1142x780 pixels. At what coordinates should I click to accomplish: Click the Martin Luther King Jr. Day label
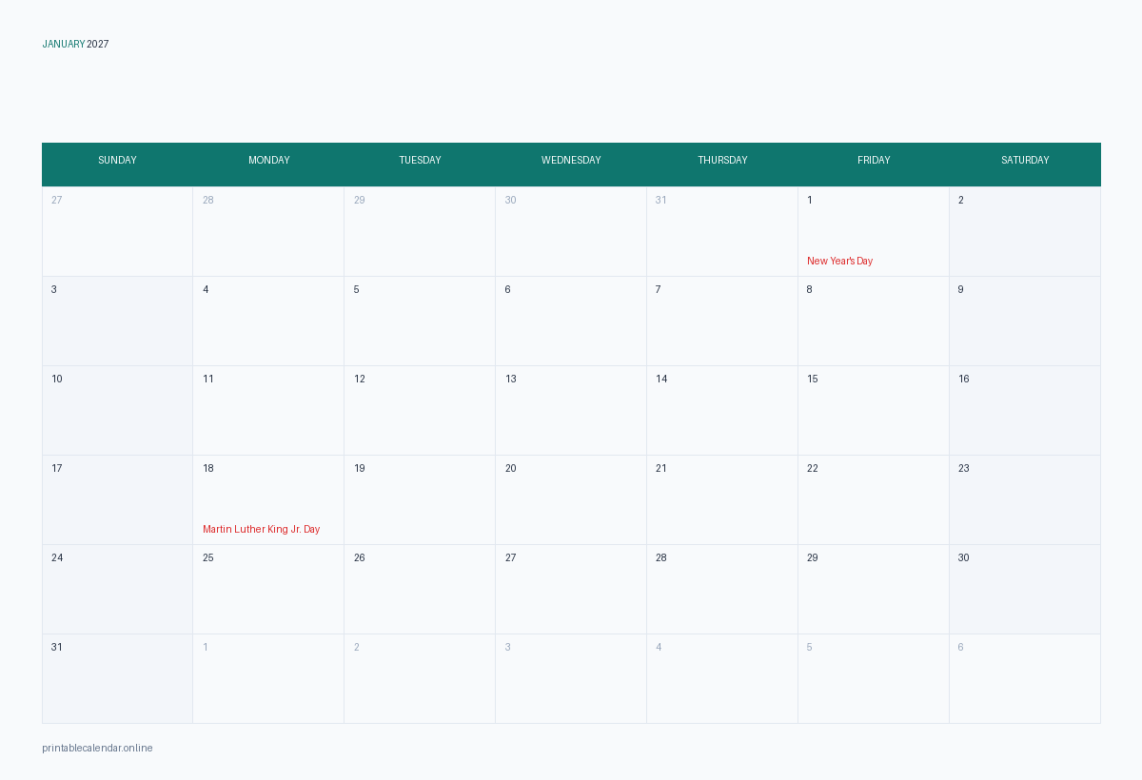pos(262,530)
